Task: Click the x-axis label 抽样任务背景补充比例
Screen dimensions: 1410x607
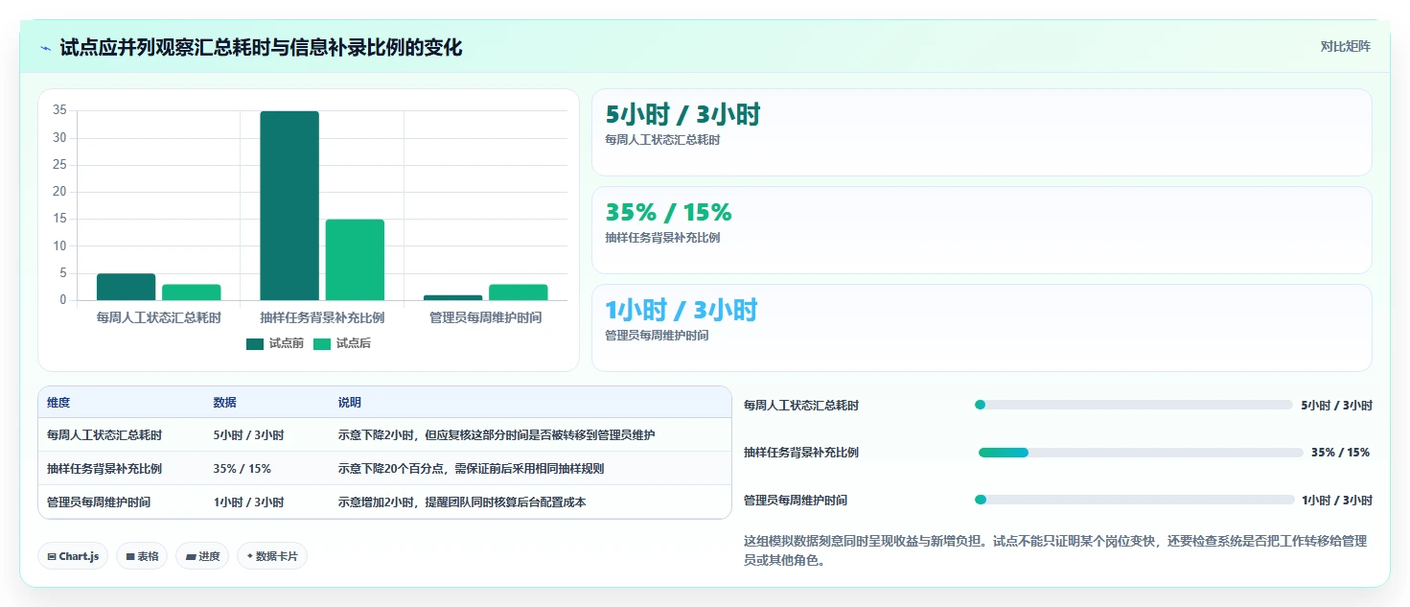Action: click(322, 317)
